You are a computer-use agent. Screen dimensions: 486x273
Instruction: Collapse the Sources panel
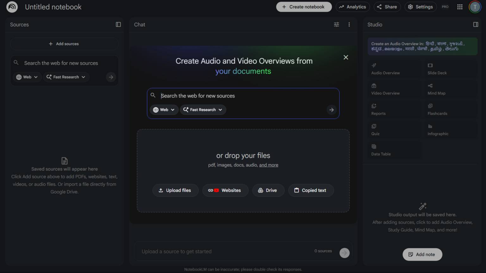(118, 24)
